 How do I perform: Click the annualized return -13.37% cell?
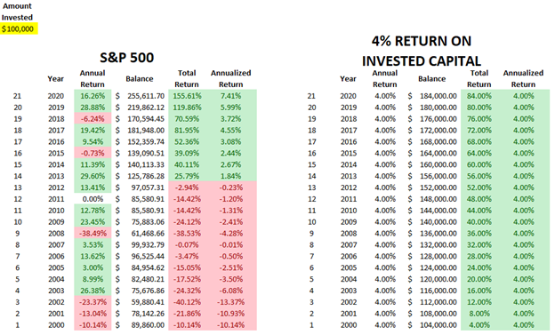(230, 302)
